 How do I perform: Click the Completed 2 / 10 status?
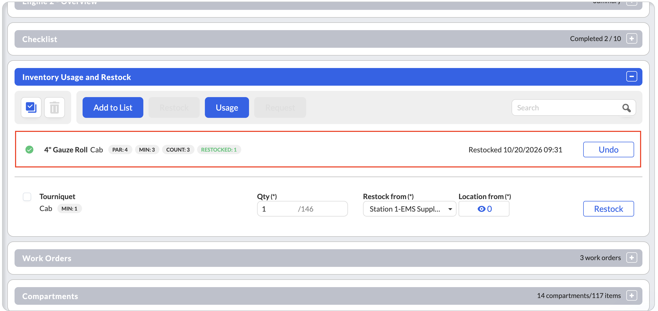(595, 39)
